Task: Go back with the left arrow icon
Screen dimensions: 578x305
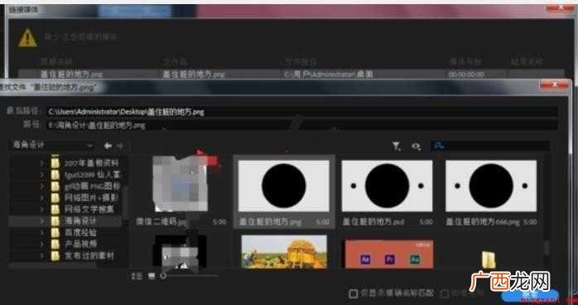Action: click(x=108, y=146)
